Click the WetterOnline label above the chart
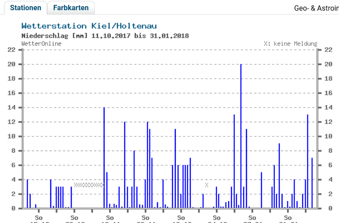The width and height of the screenshot is (339, 223). pos(41,44)
